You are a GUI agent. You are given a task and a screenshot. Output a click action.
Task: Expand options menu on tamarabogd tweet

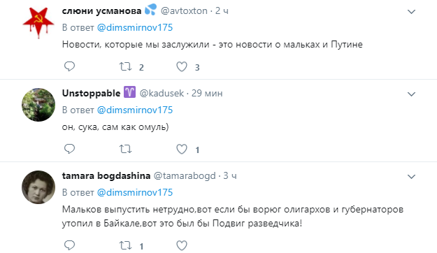point(411,177)
